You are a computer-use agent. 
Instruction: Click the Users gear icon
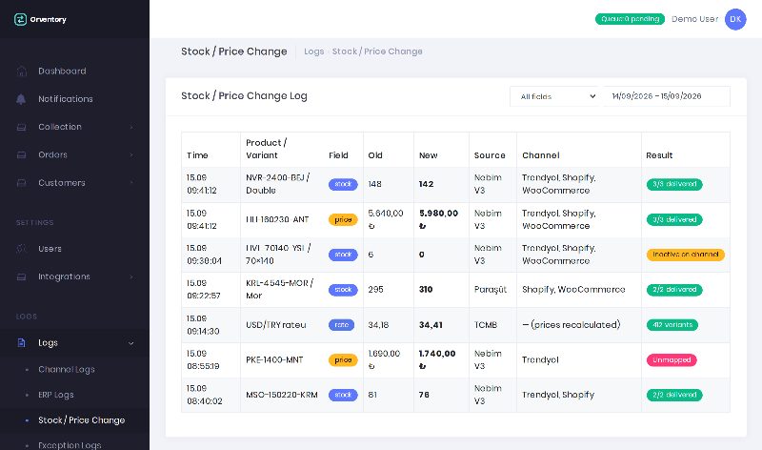tap(21, 249)
